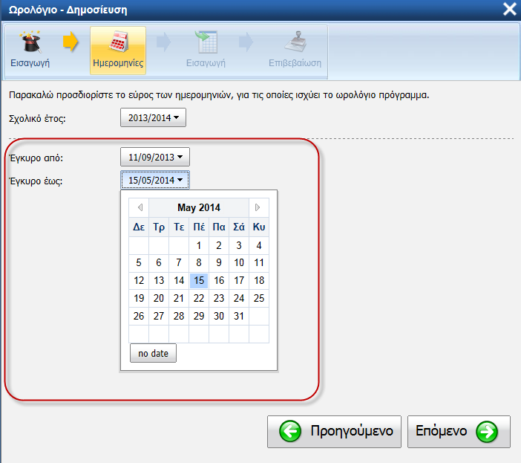This screenshot has height=463, width=521.
Task: Collapse the Έγκυρο έως date dropdown
Action: point(155,180)
